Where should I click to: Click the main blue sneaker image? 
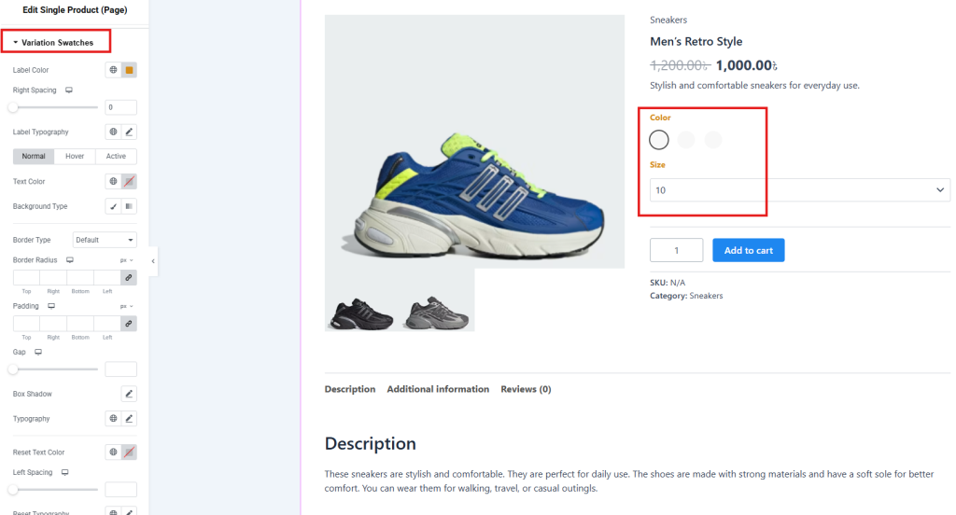point(474,142)
